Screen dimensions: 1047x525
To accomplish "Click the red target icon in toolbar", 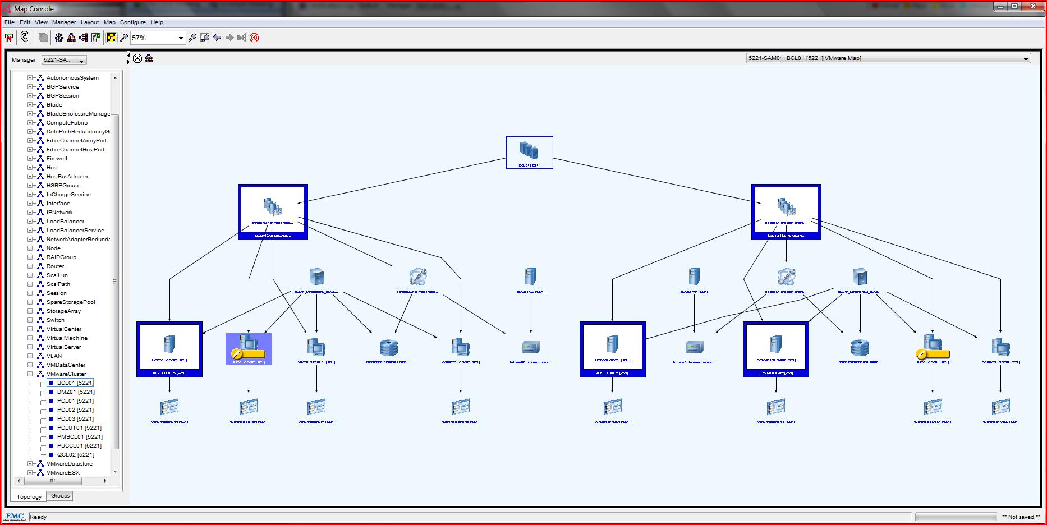I will pos(254,38).
